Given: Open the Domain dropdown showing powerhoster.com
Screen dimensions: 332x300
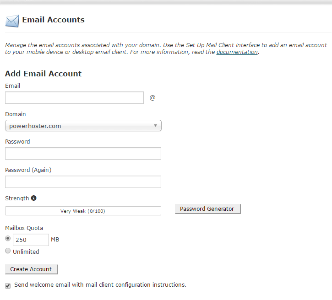Looking at the screenshot, I should point(83,126).
